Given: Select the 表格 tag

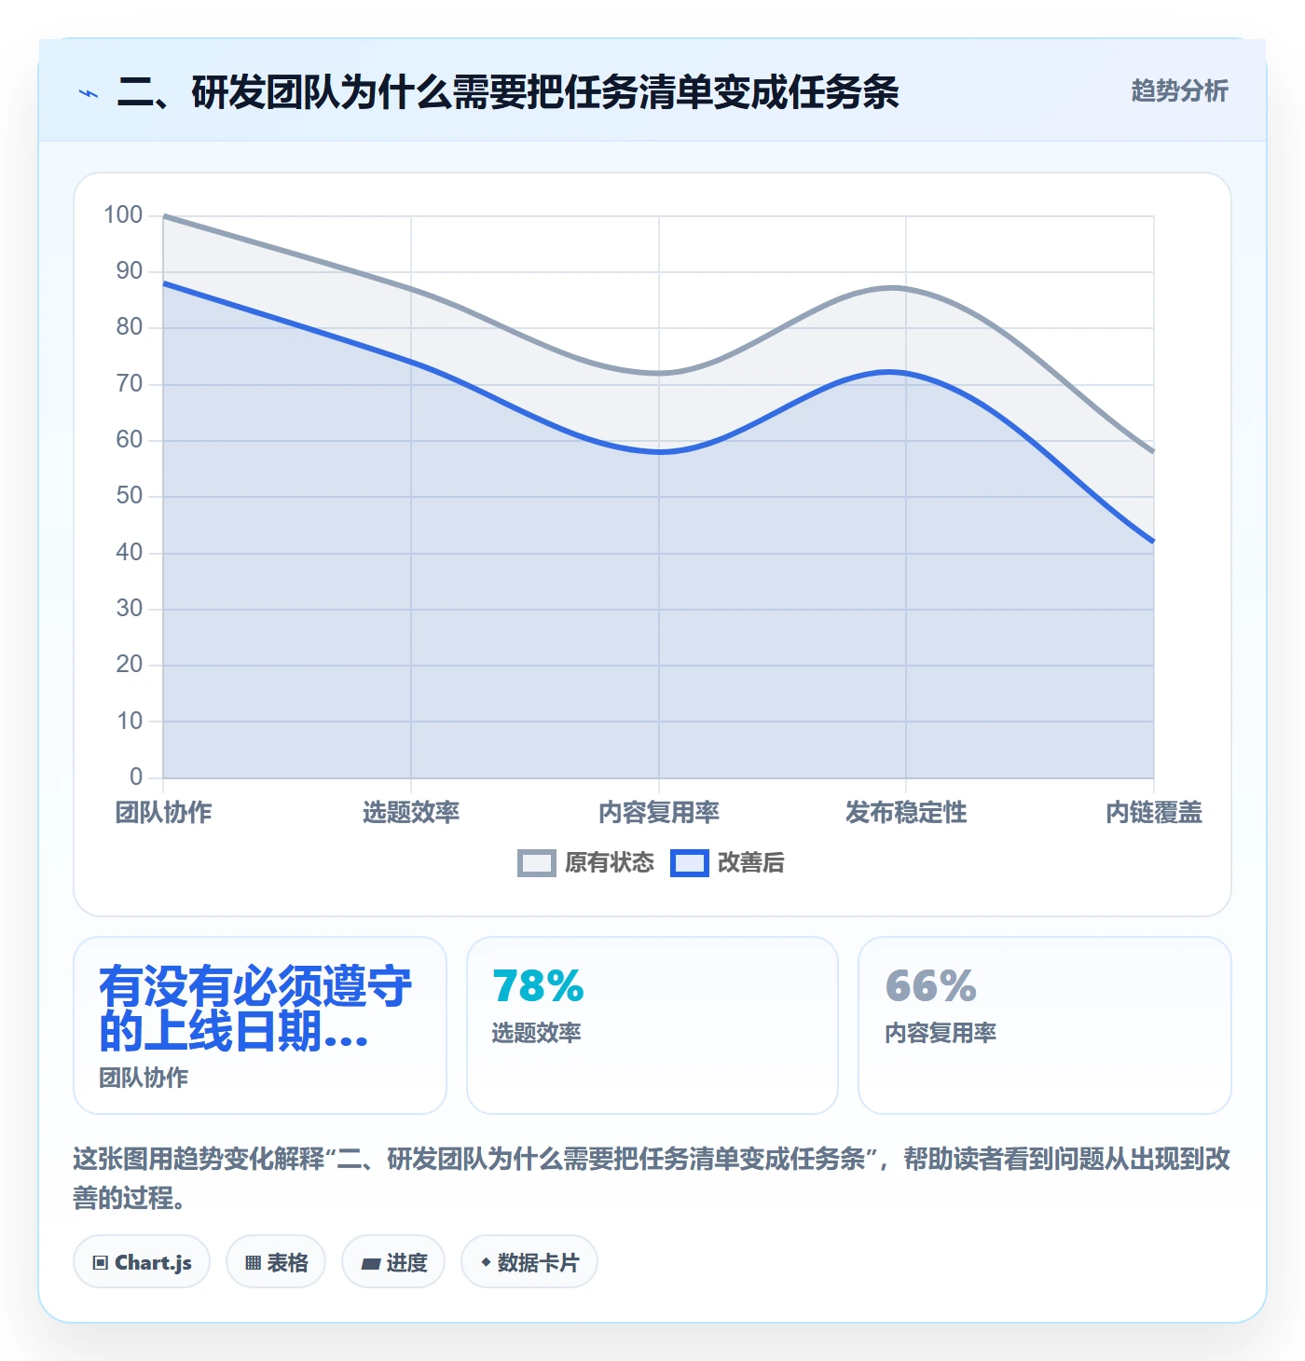Looking at the screenshot, I should tap(276, 1262).
